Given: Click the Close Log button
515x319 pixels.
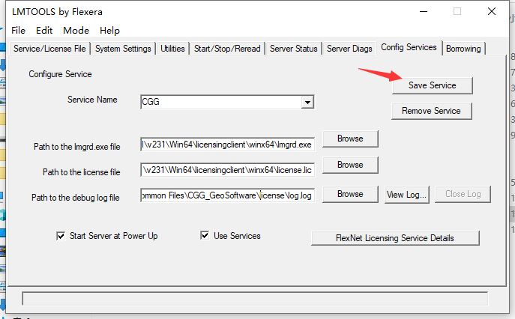Looking at the screenshot, I should click(x=463, y=194).
